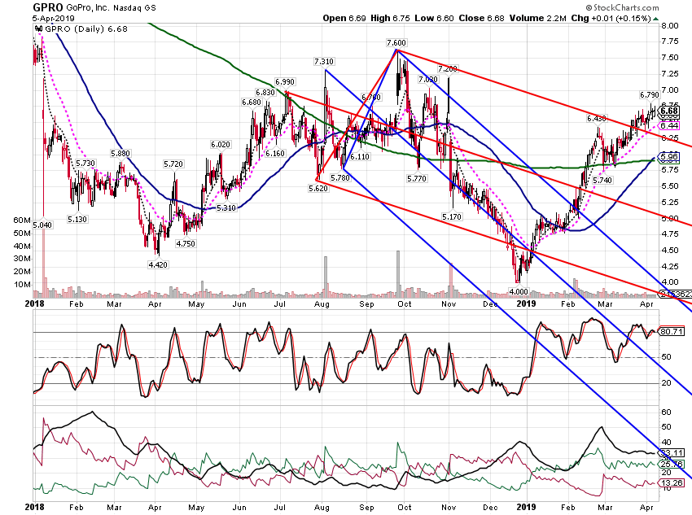The width and height of the screenshot is (692, 515).
Task: Click the 5.310 price label
Action: point(226,208)
